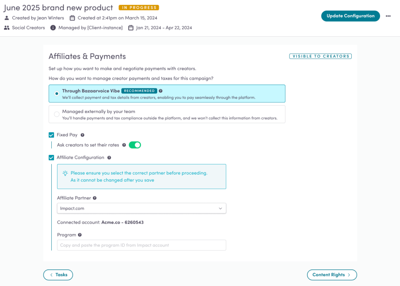Open the Affiliate Partner dropdown
400x286 pixels.
tap(142, 208)
